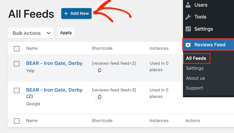Click the [reviews-feed feed=3] shortcode text

(114, 90)
